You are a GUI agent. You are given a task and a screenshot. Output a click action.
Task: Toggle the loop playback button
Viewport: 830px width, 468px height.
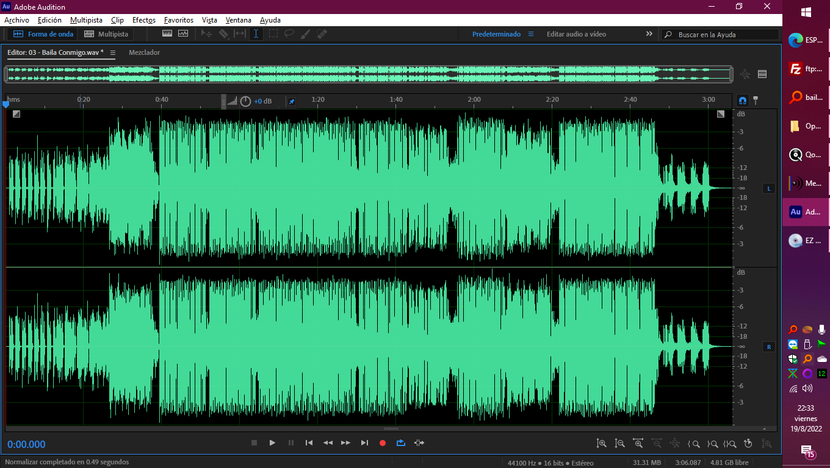click(x=401, y=443)
